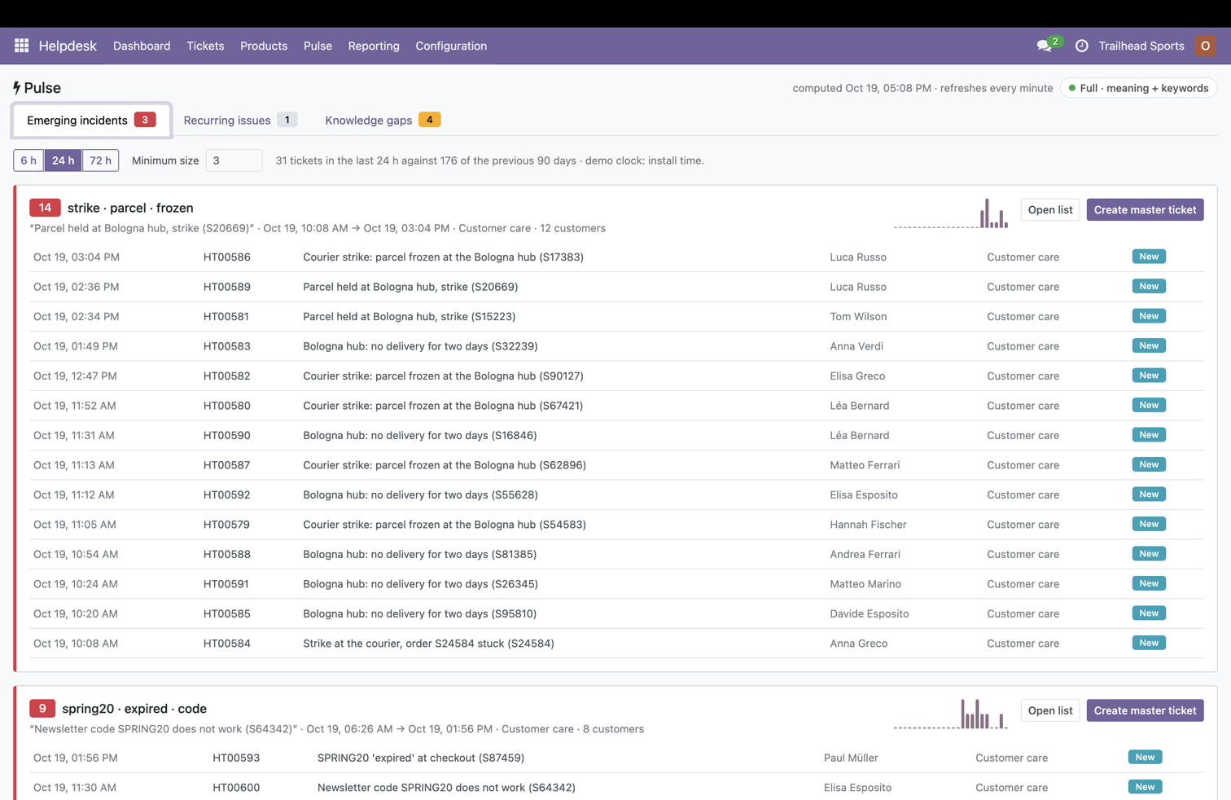Open ticket HT00600 Newsletter code SPRING20 row
This screenshot has height=800, width=1231.
point(616,787)
